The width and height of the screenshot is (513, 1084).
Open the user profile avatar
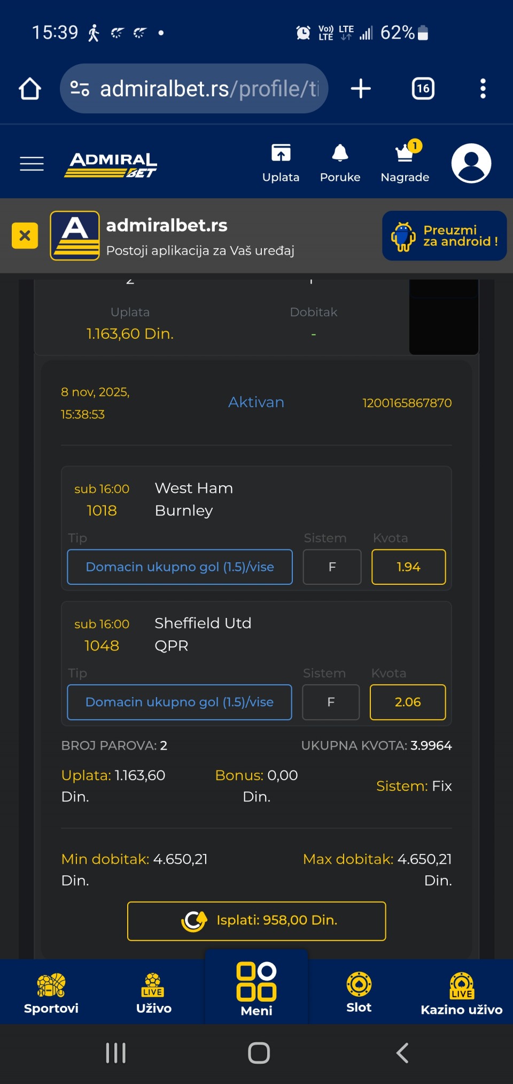pos(471,163)
